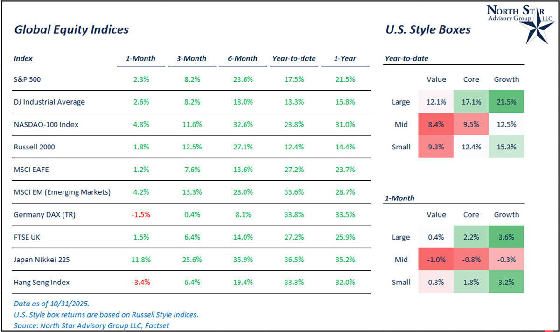Select the 3-Month column header
560x332 pixels.
[x=191, y=59]
